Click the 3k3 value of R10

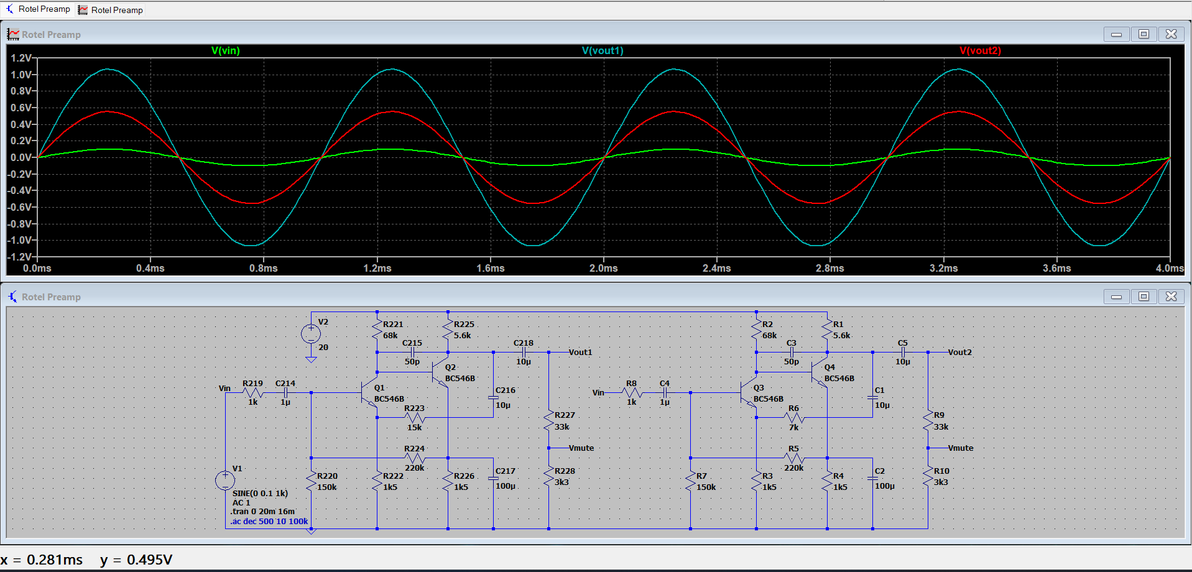click(941, 482)
